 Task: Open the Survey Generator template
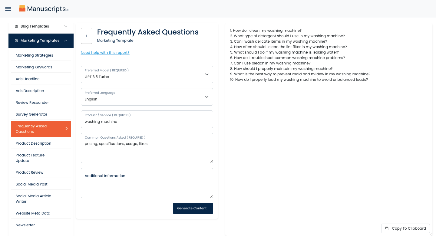click(x=31, y=114)
